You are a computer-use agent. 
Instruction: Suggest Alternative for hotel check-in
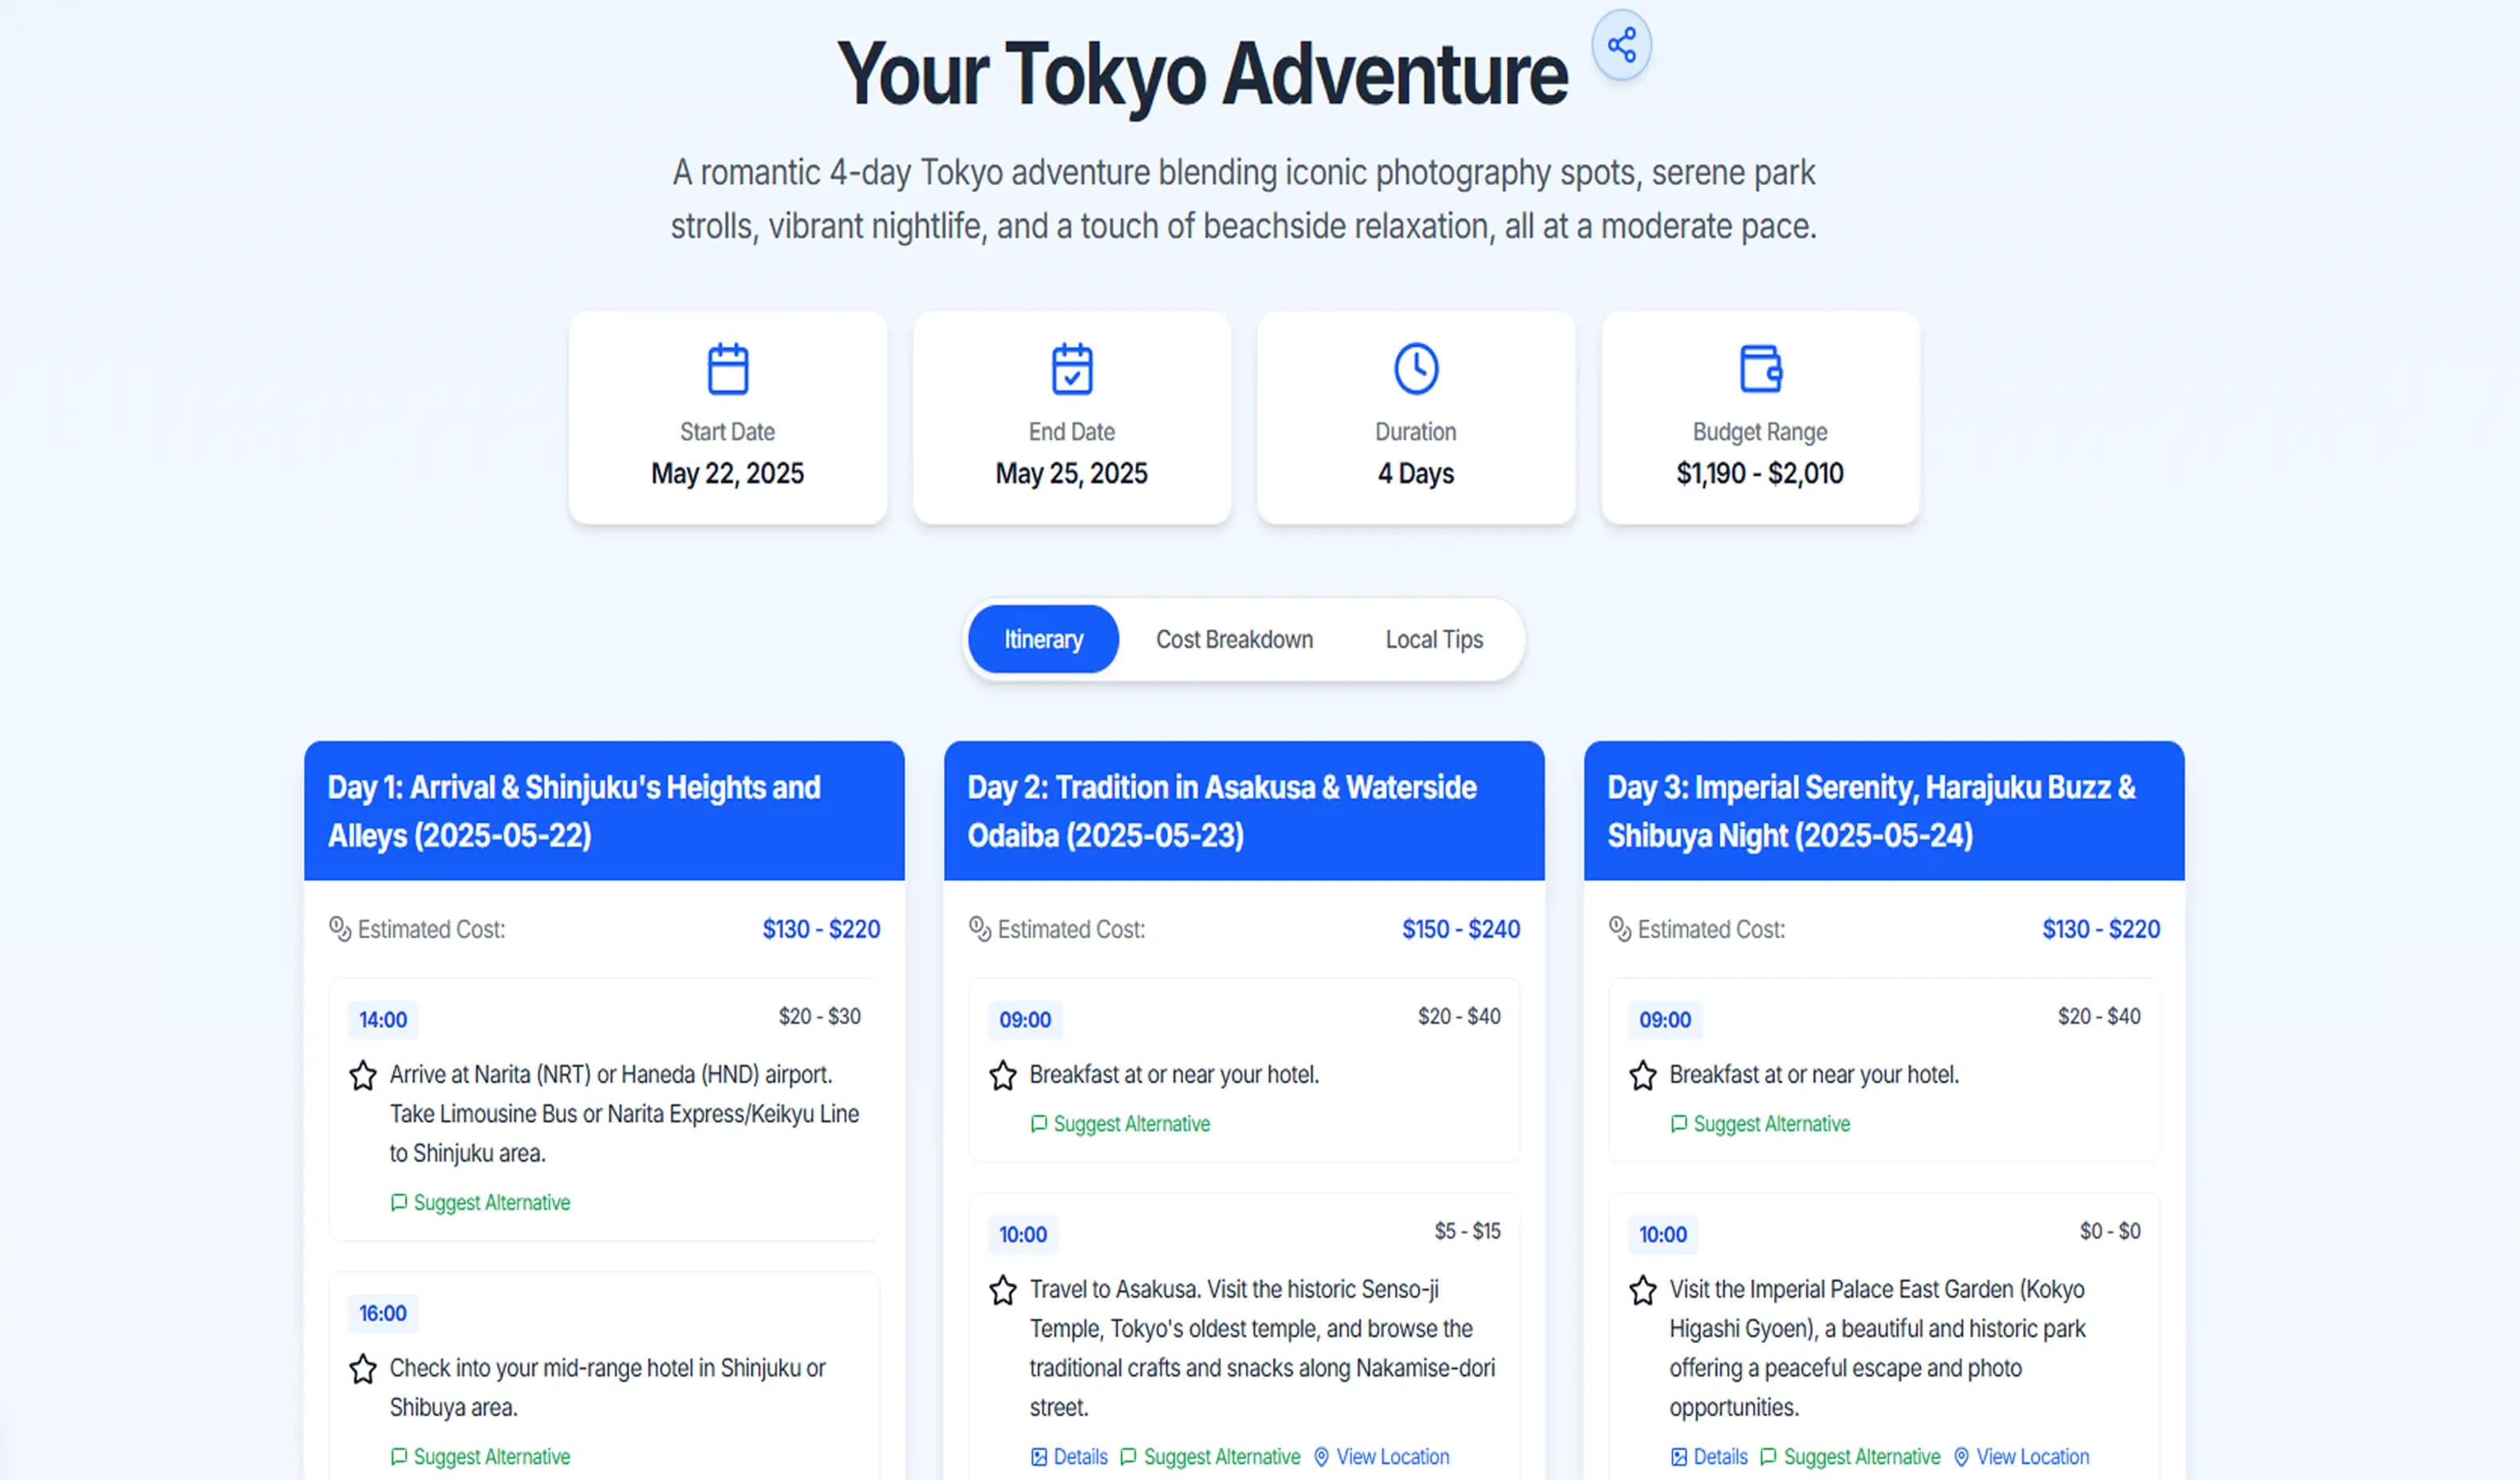pyautogui.click(x=480, y=1457)
